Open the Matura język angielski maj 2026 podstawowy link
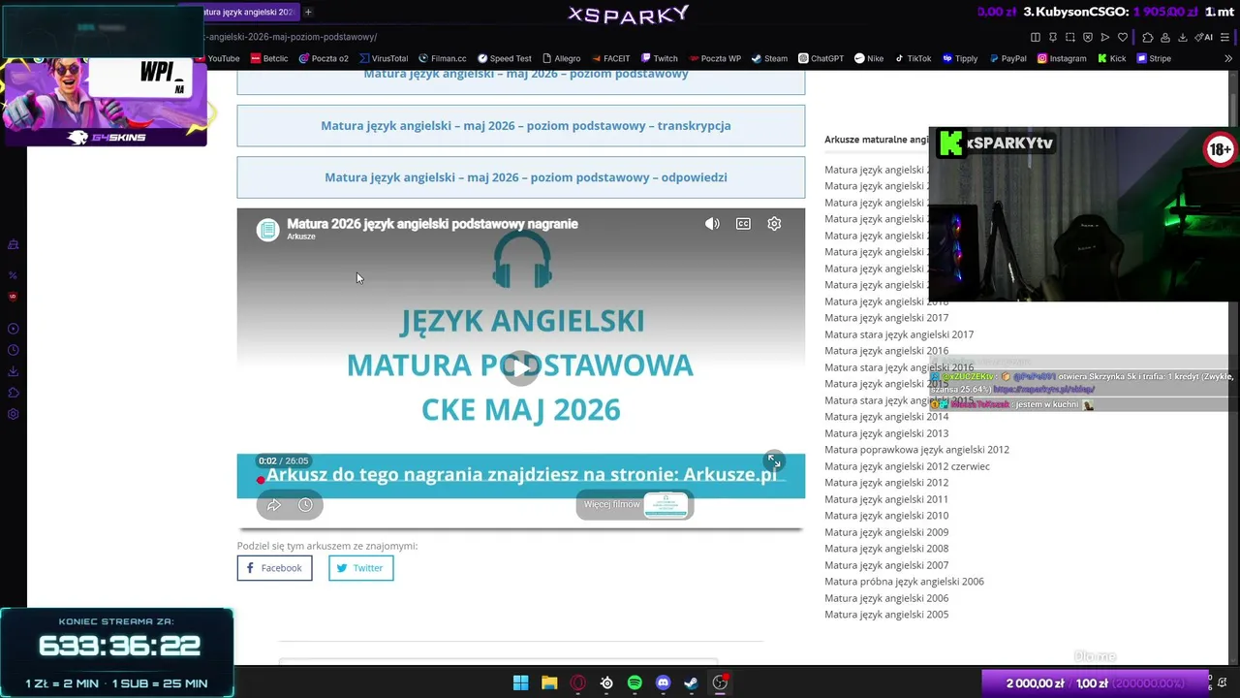Viewport: 1240px width, 698px height. click(x=526, y=75)
